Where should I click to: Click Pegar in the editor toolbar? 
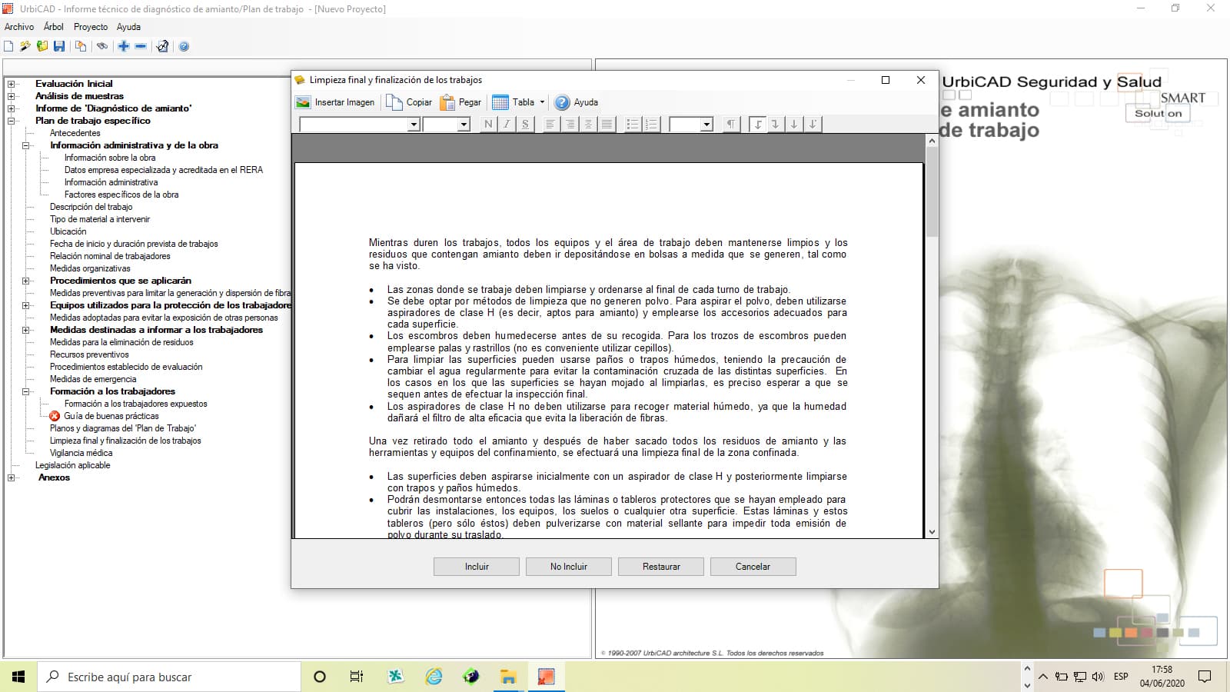point(460,102)
